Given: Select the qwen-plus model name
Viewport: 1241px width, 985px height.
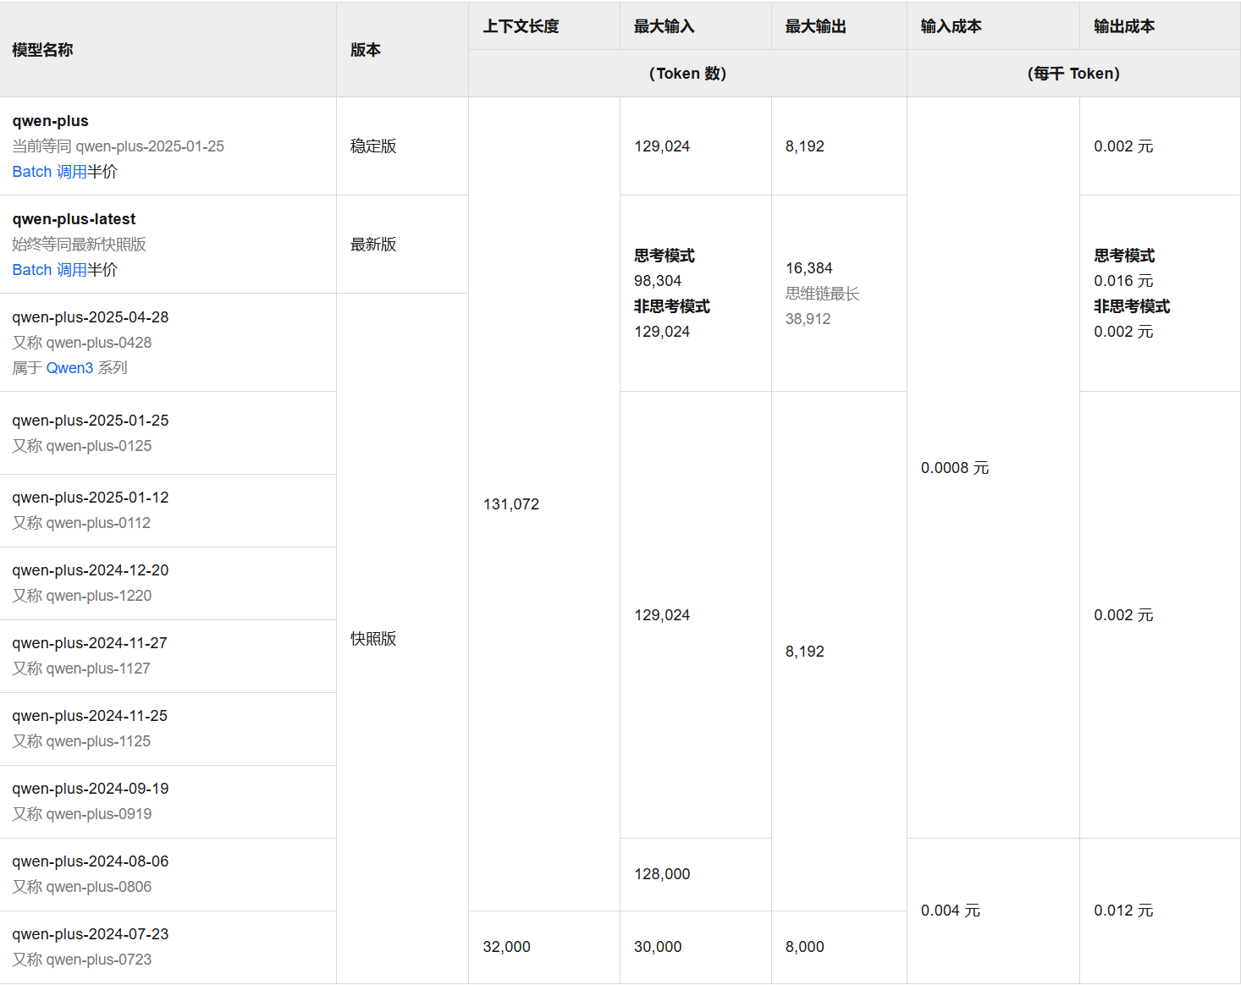Looking at the screenshot, I should pyautogui.click(x=50, y=121).
